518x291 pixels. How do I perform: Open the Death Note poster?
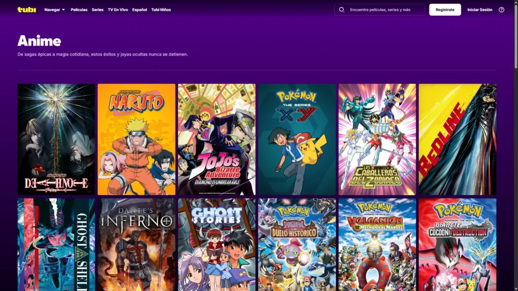[x=56, y=139]
